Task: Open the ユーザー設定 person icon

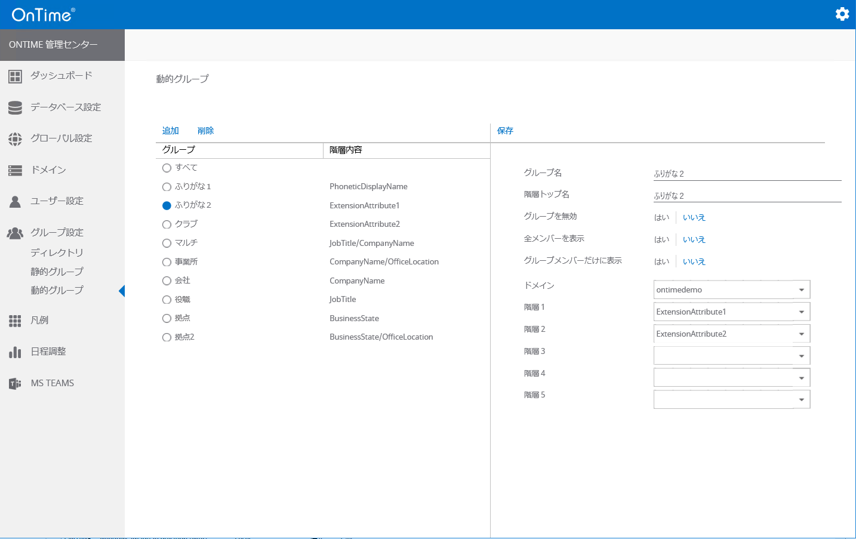Action: click(16, 201)
